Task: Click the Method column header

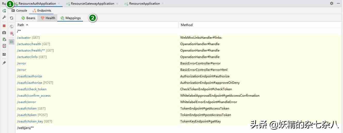Action: pos(187,25)
